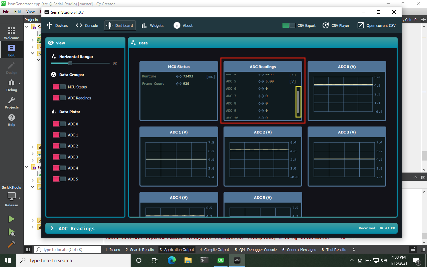Disable CSV Export
The height and width of the screenshot is (267, 427).
tap(288, 25)
